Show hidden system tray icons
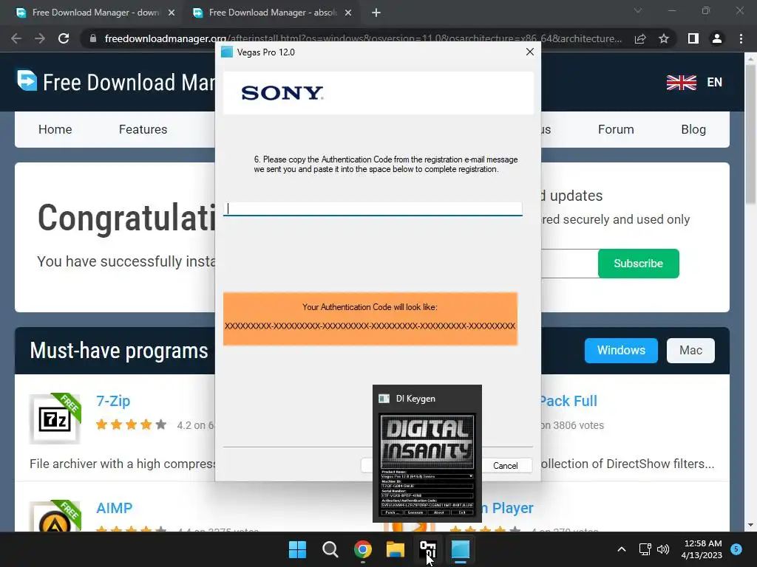The height and width of the screenshot is (567, 757). 622,549
